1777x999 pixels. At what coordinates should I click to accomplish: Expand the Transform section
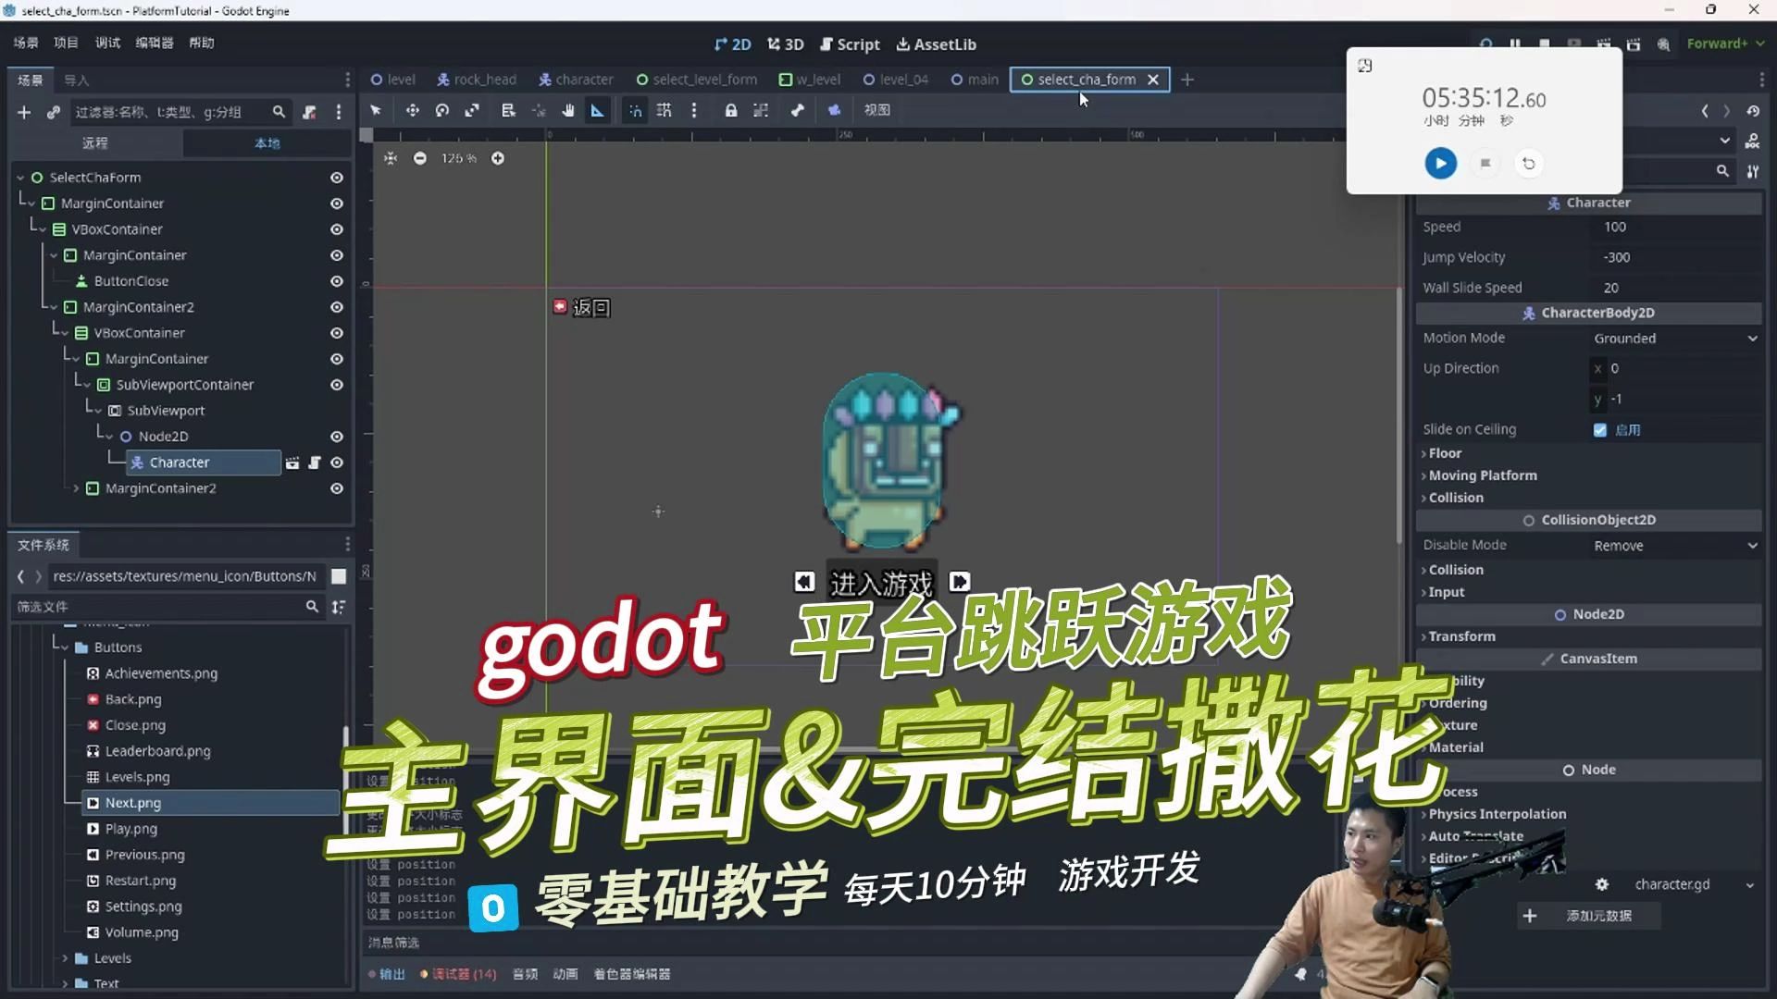point(1460,636)
